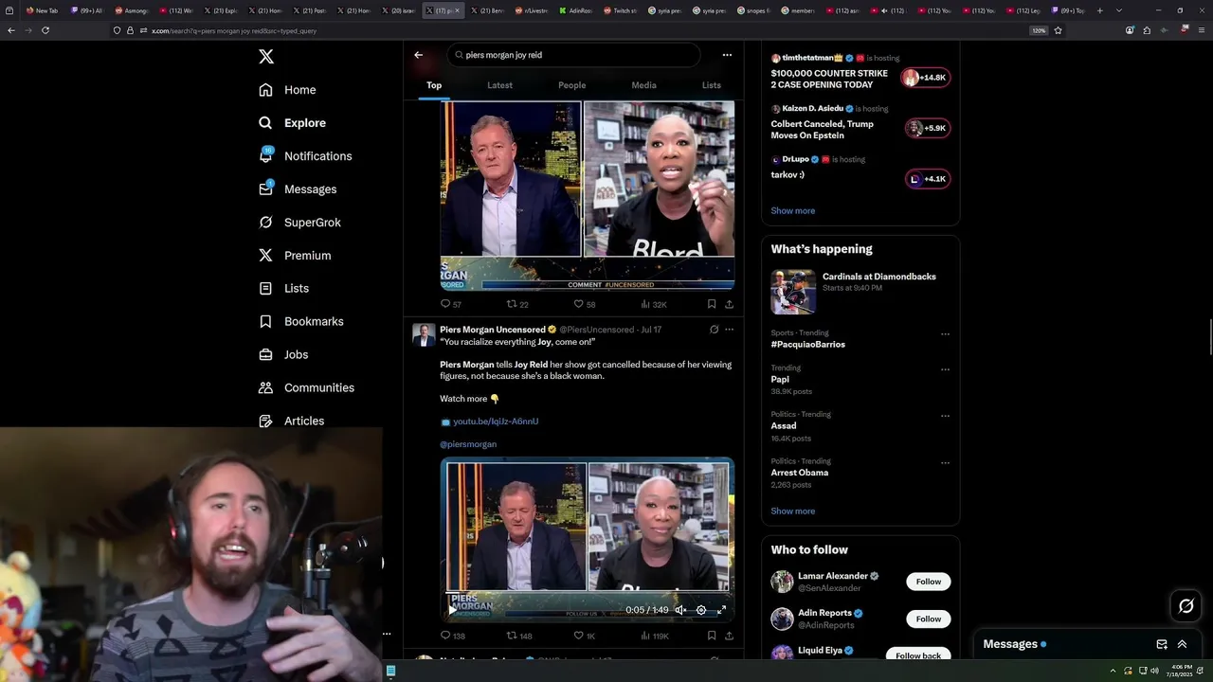Click search field with piers morgan joy reid
The width and height of the screenshot is (1213, 682).
(x=573, y=55)
